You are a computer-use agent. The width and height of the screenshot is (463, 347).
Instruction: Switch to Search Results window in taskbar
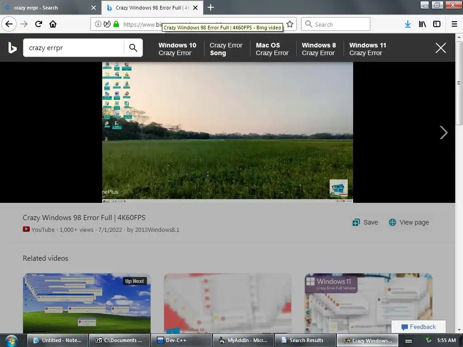click(305, 340)
